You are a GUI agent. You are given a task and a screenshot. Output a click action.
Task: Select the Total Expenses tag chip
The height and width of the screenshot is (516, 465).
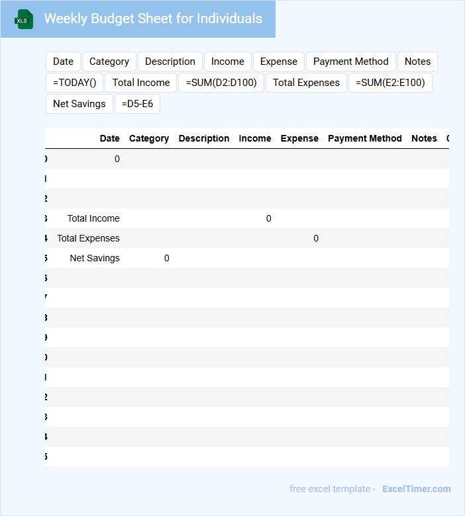click(x=306, y=83)
